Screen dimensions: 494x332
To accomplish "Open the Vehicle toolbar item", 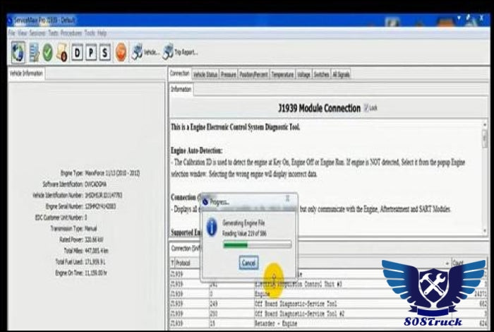I will coord(146,52).
